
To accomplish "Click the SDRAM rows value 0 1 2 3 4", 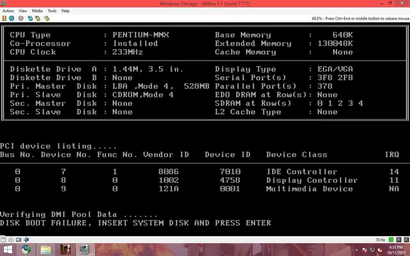I will (x=340, y=103).
